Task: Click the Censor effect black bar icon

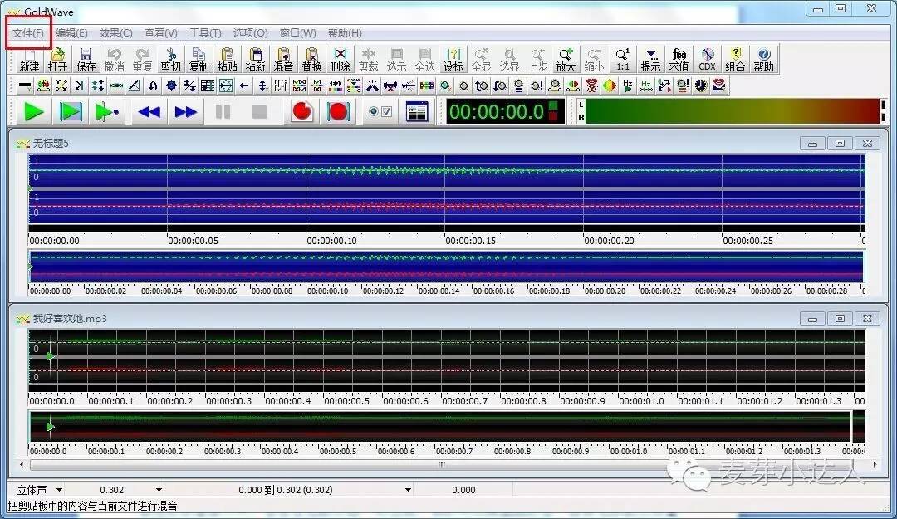Action: pyautogui.click(x=25, y=86)
